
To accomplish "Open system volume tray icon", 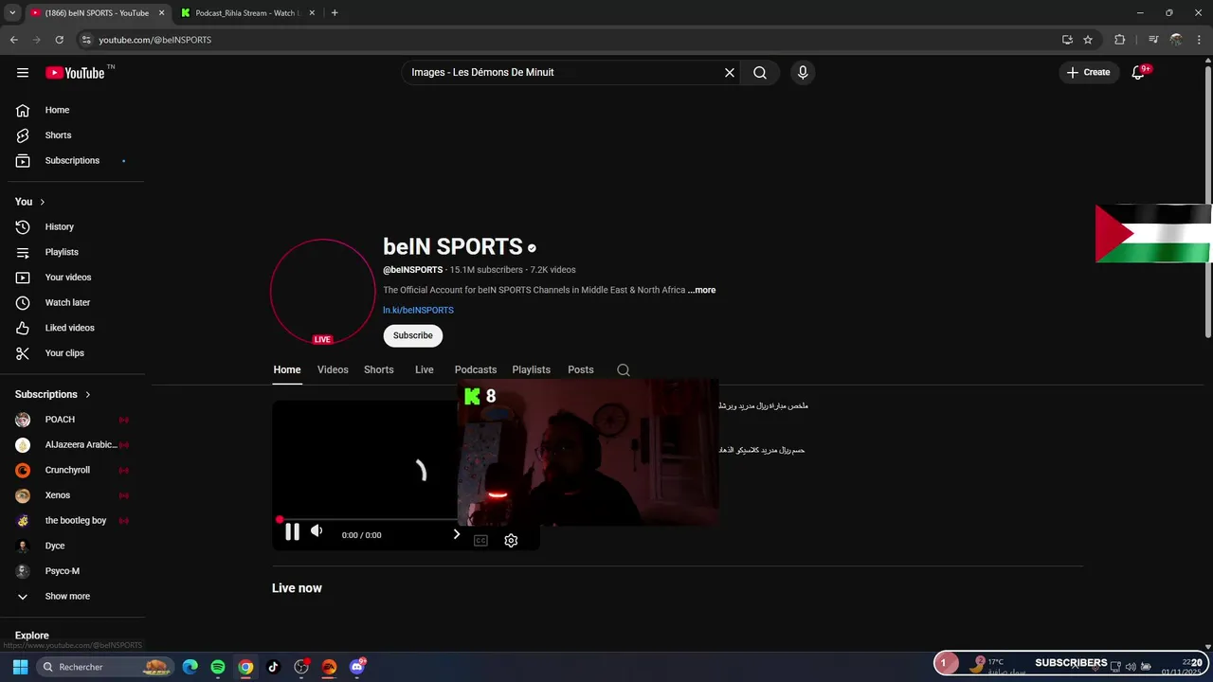I will (1131, 667).
